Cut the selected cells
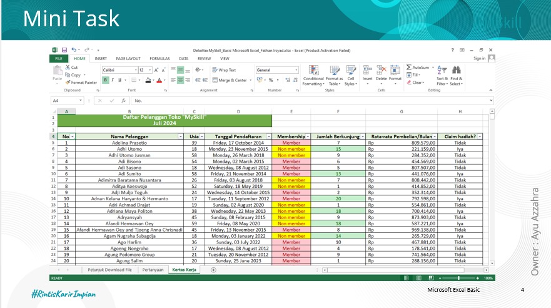This screenshot has height=308, width=551. coord(72,67)
